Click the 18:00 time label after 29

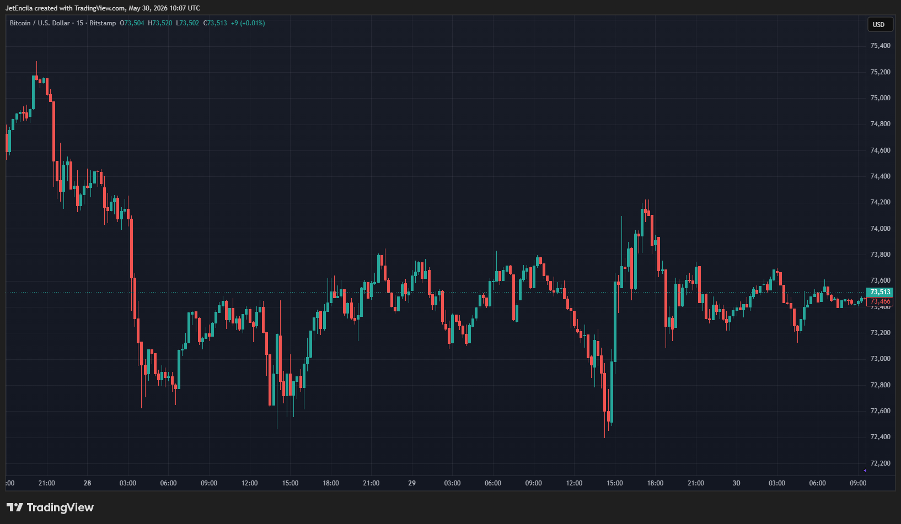655,483
